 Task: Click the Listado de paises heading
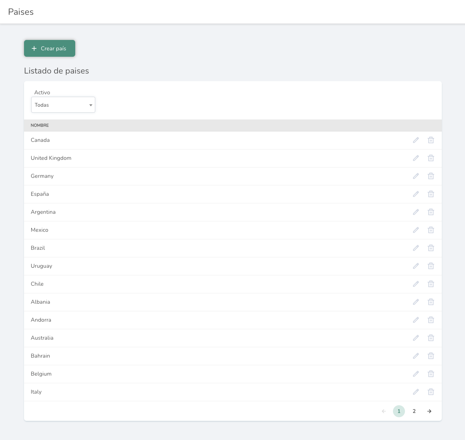[57, 71]
